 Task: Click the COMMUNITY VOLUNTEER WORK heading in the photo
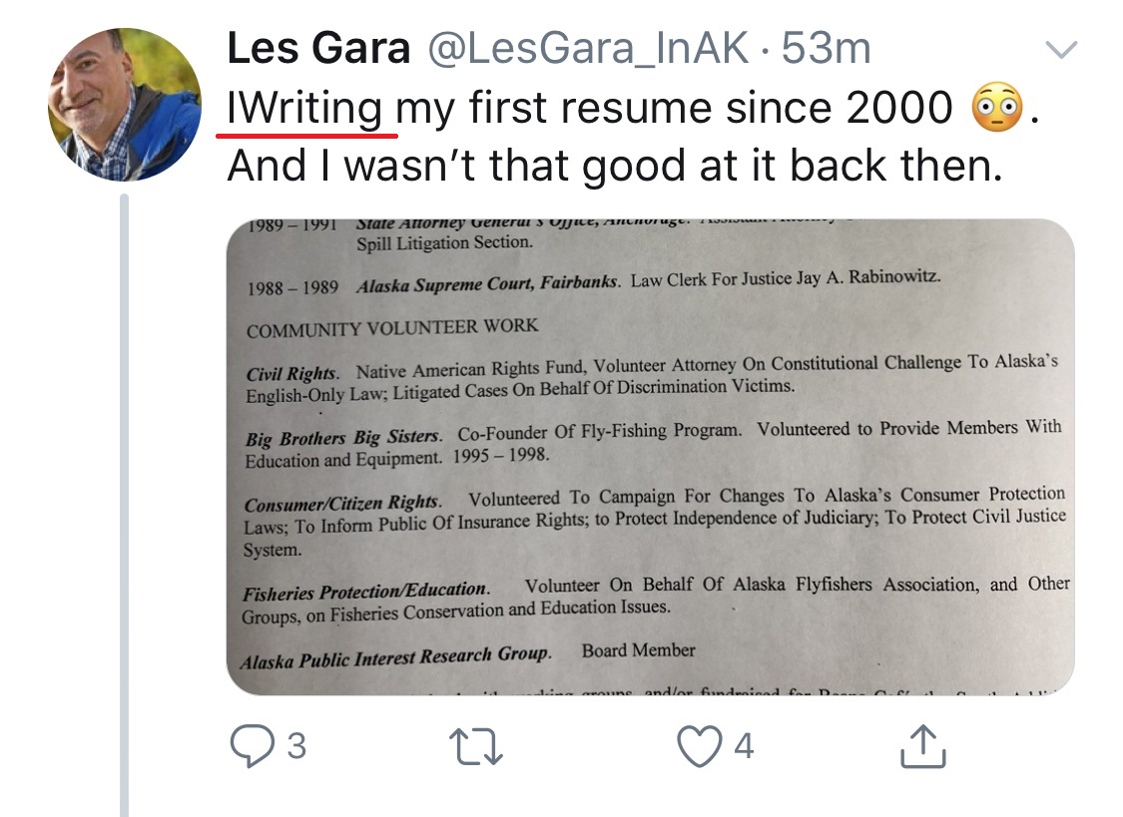pos(392,327)
